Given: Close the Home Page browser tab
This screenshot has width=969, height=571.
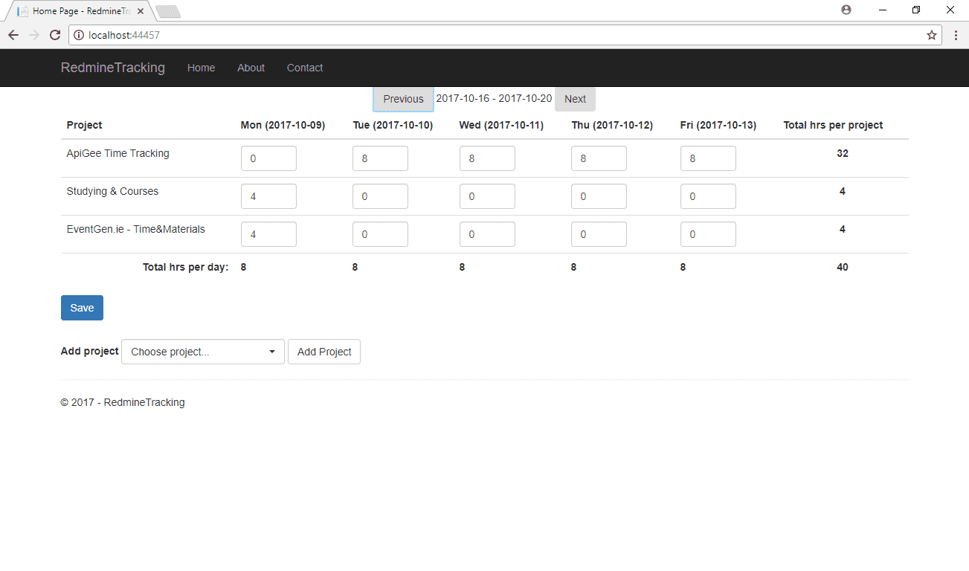Looking at the screenshot, I should tap(141, 11).
